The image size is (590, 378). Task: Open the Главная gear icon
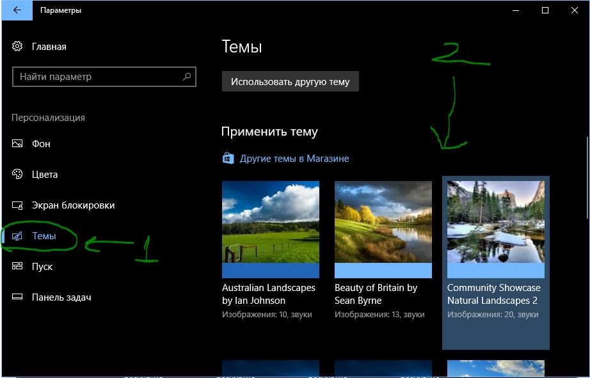coord(17,46)
